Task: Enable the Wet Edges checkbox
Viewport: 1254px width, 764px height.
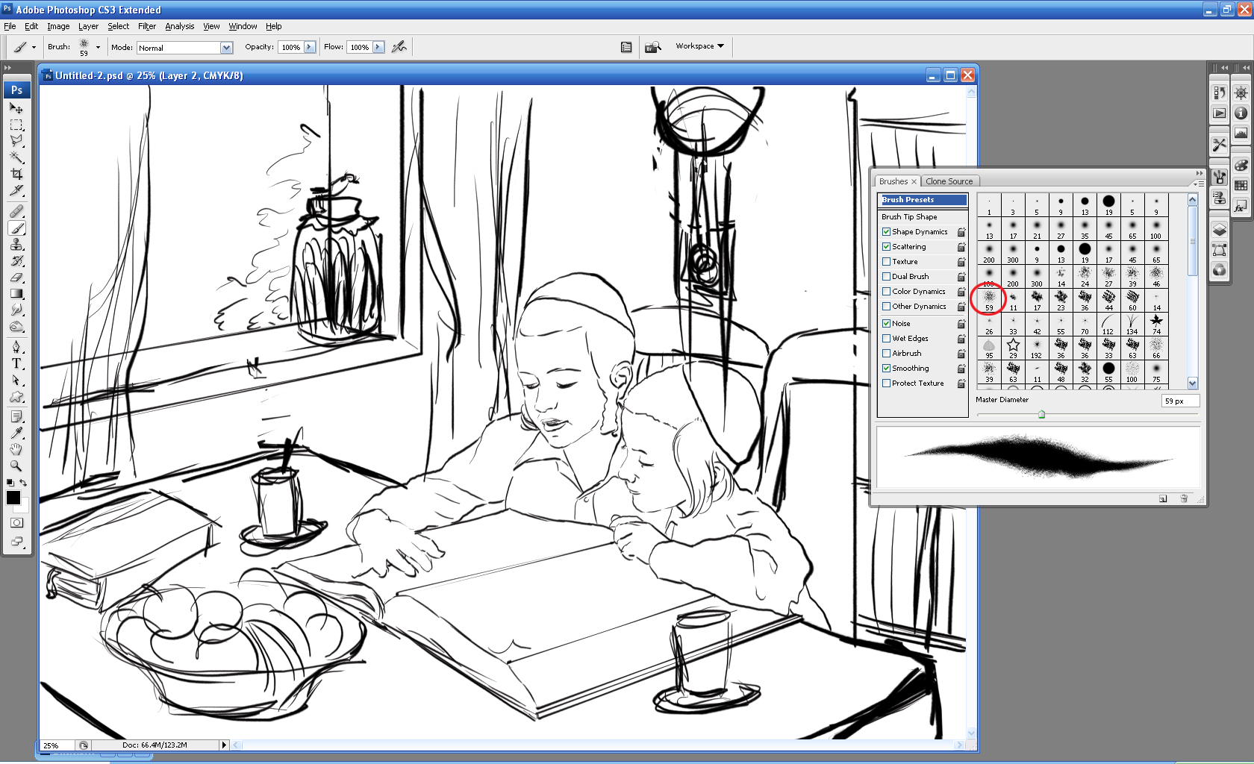Action: click(886, 339)
